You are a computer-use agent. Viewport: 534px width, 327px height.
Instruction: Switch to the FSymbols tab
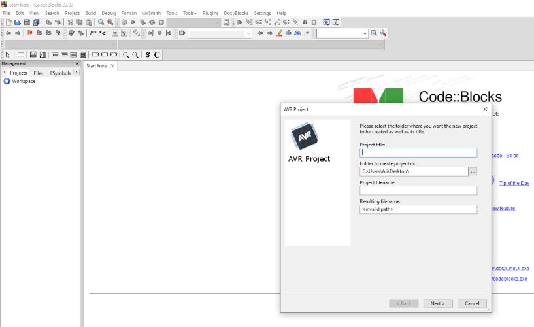60,73
